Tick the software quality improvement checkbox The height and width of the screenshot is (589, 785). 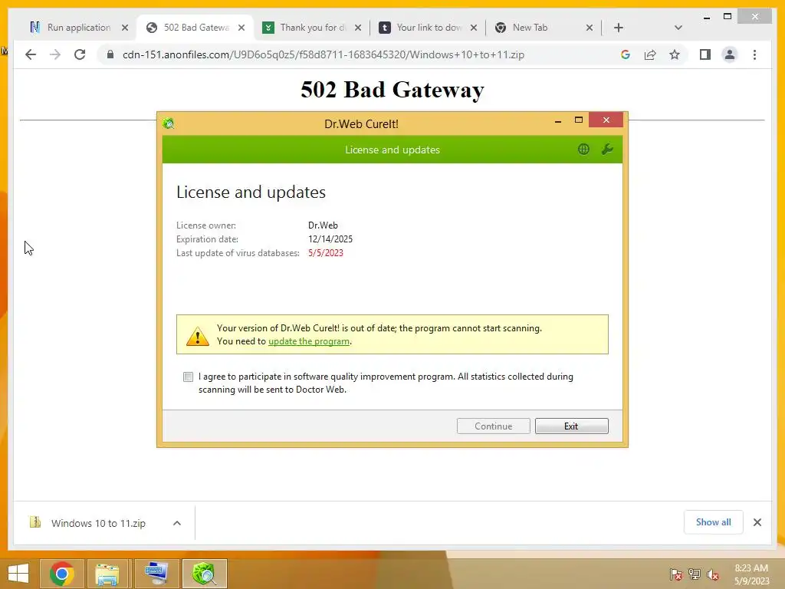189,377
